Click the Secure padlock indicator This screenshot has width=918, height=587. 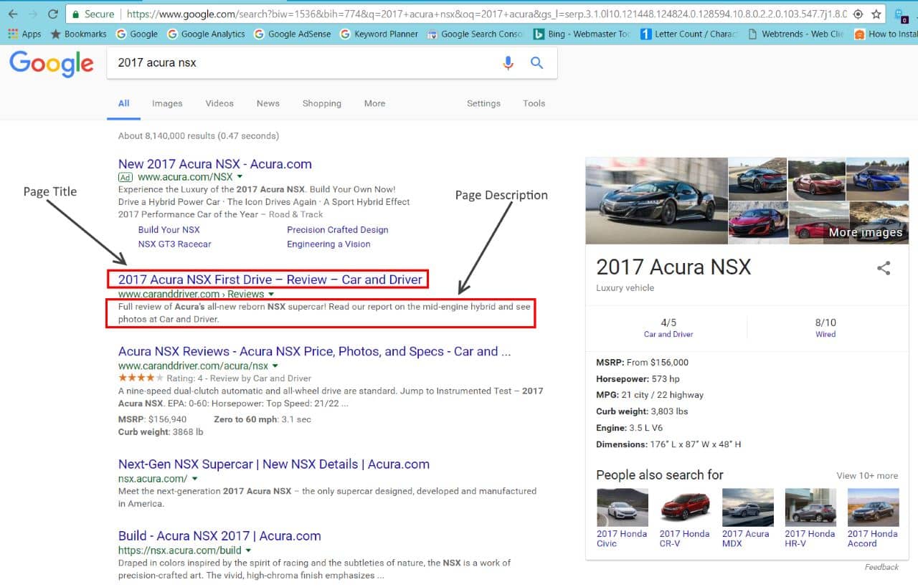pyautogui.click(x=93, y=14)
